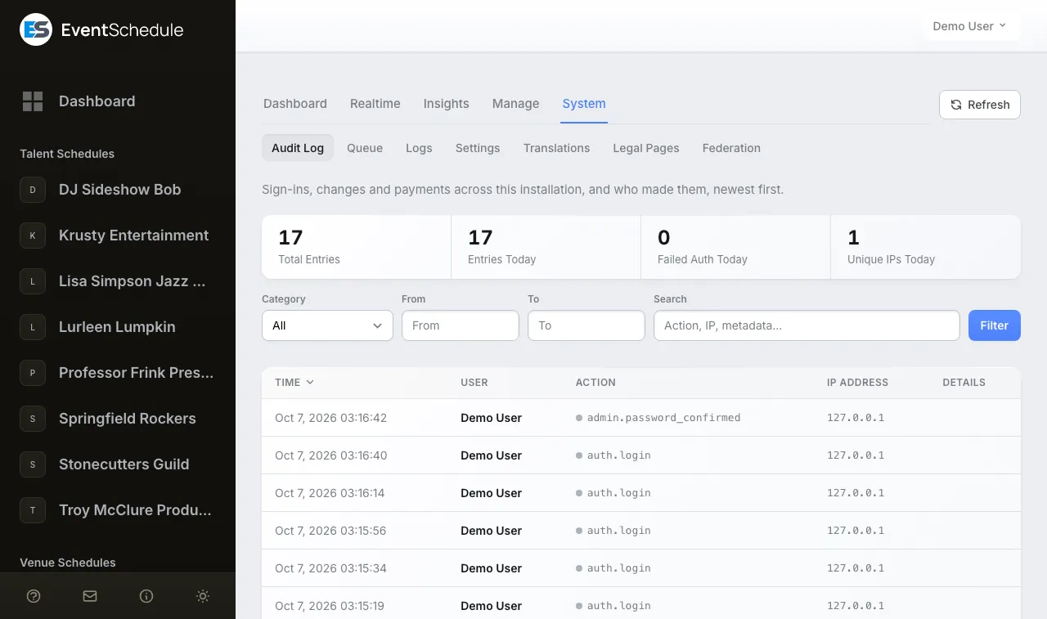Viewport: 1047px width, 619px height.
Task: Toggle the light/dark theme sun icon
Action: pyautogui.click(x=203, y=596)
